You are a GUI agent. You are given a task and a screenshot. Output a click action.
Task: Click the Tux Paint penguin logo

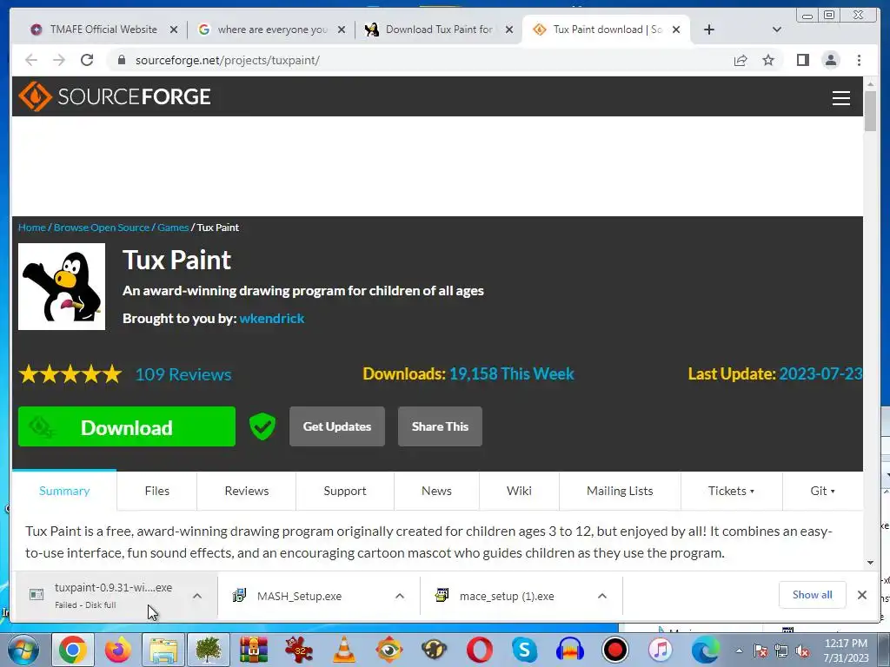coord(62,287)
